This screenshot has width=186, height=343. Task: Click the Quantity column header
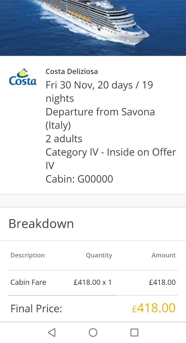point(99,255)
